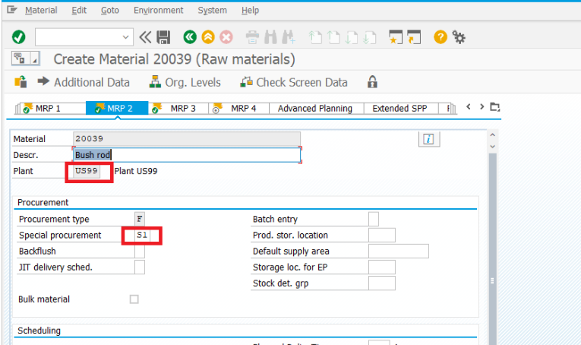Expand the command field dropdown arrow
Screen dimensions: 581x345
coord(126,36)
